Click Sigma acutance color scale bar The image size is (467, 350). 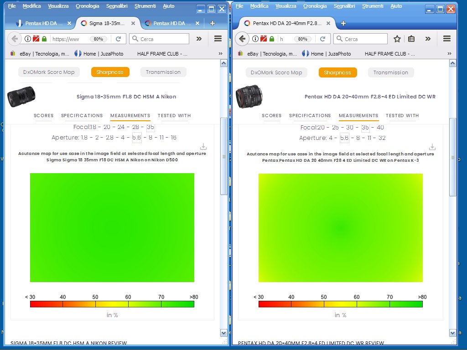(112, 304)
